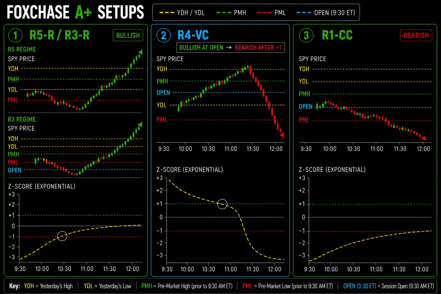This screenshot has width=441, height=294.
Task: Click the YDL label in the R4-VC price chart
Action: [x=161, y=105]
